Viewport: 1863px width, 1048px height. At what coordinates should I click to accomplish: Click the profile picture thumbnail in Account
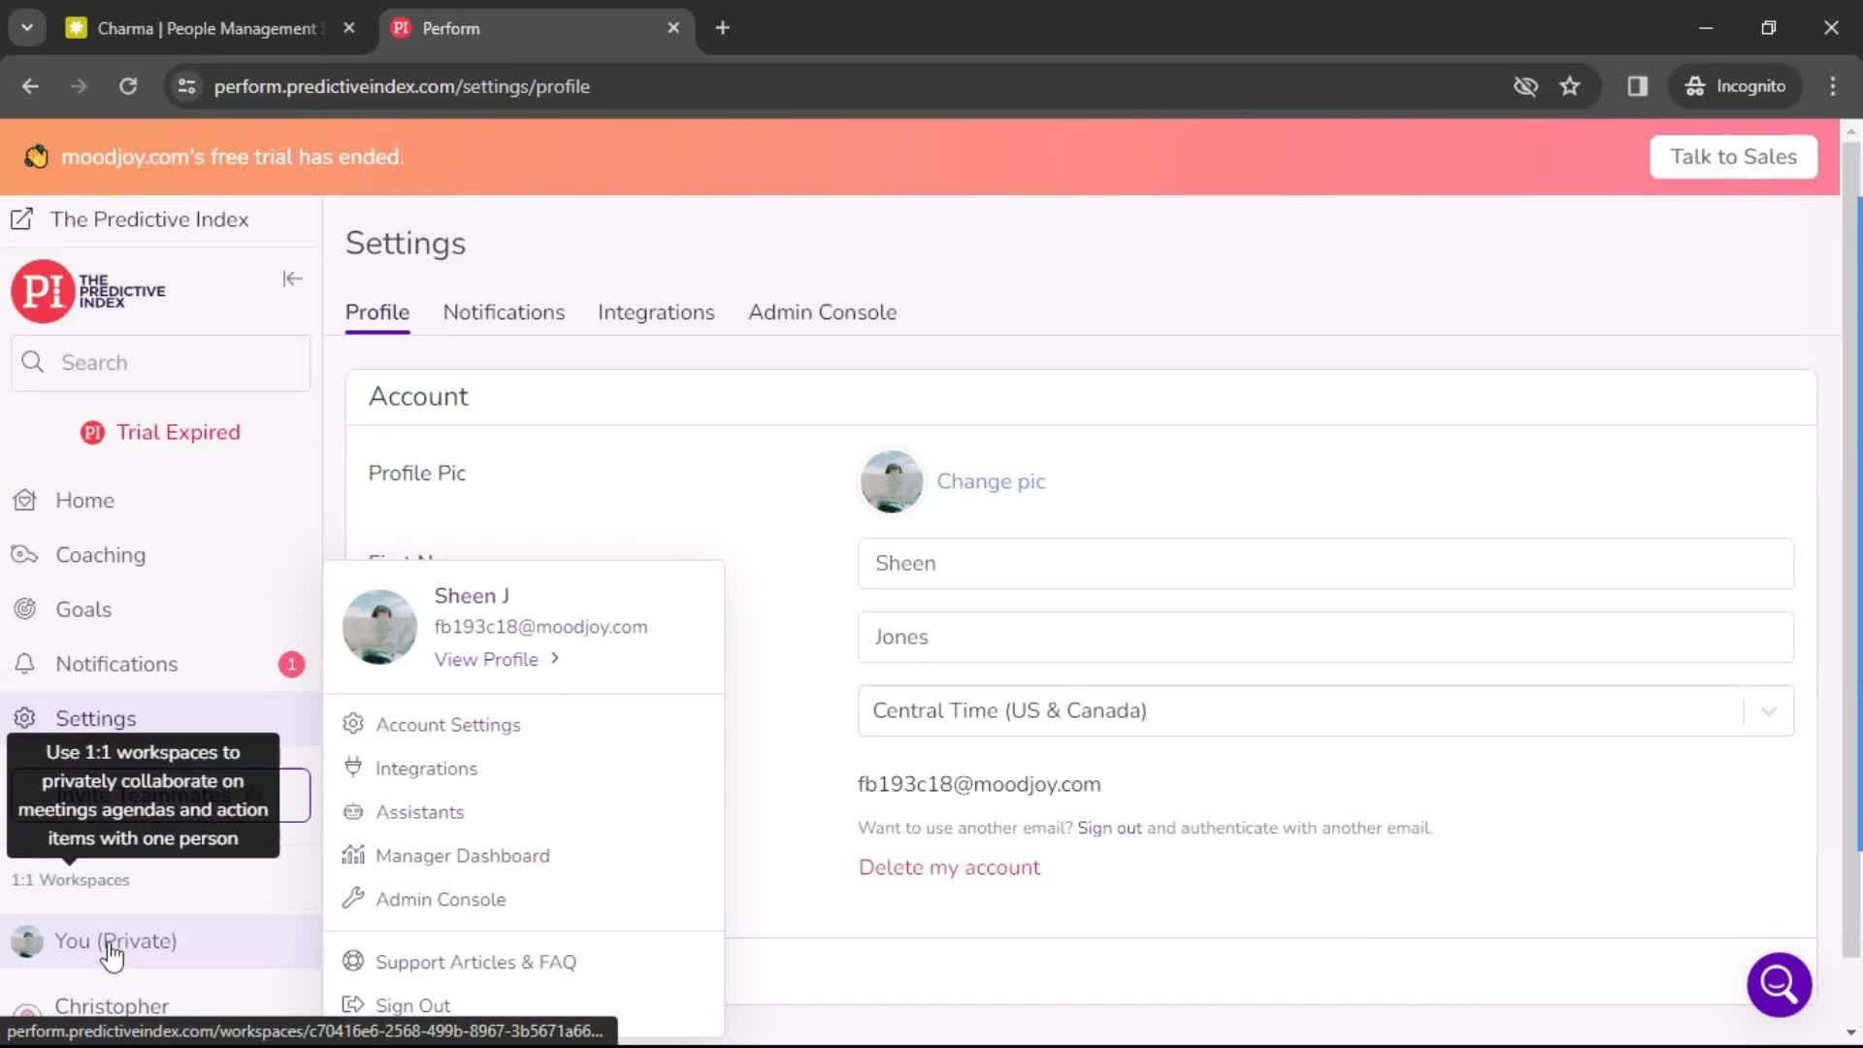[891, 481]
